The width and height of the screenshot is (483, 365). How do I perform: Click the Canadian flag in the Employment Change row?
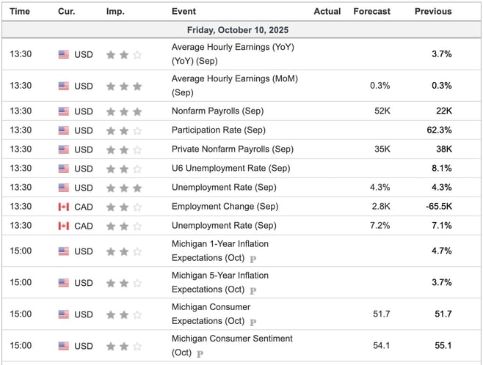(x=64, y=207)
